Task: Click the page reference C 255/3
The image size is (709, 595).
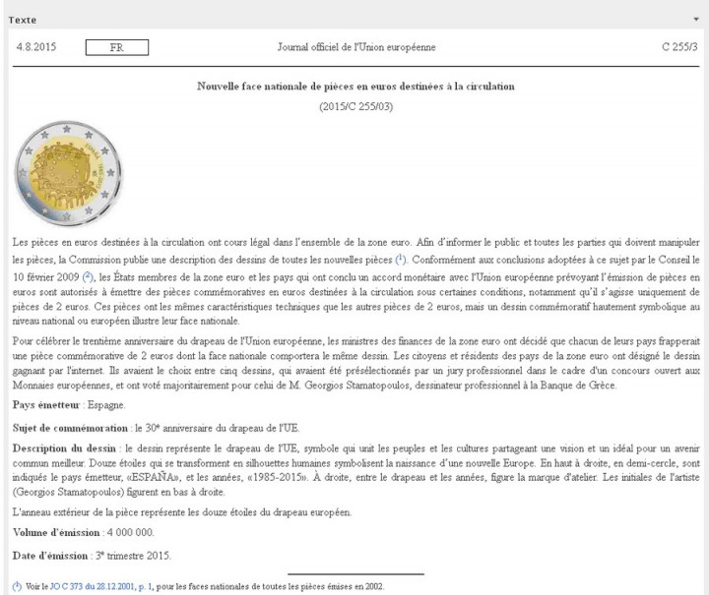Action: pos(679,46)
